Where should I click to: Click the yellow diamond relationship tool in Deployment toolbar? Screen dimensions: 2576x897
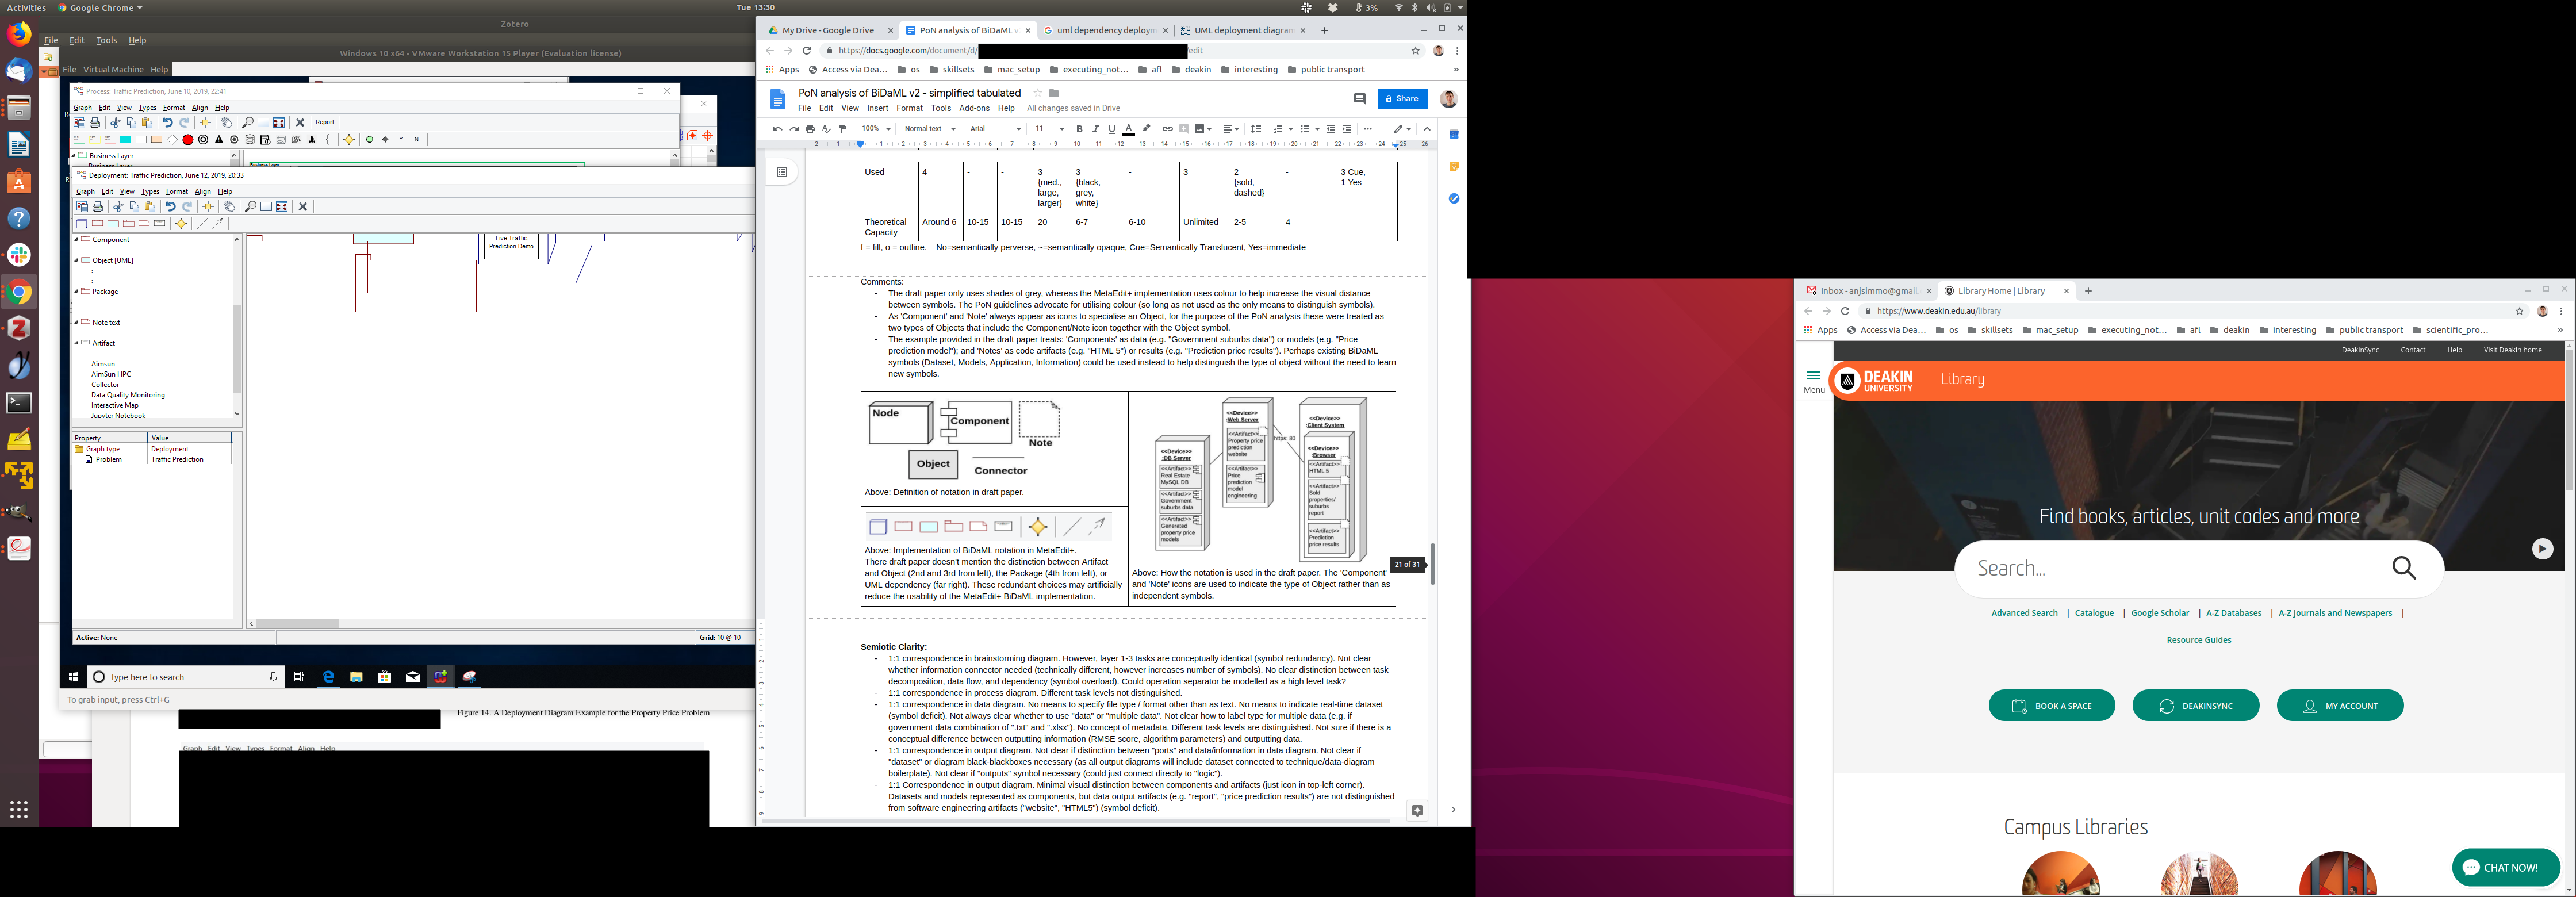[x=181, y=224]
